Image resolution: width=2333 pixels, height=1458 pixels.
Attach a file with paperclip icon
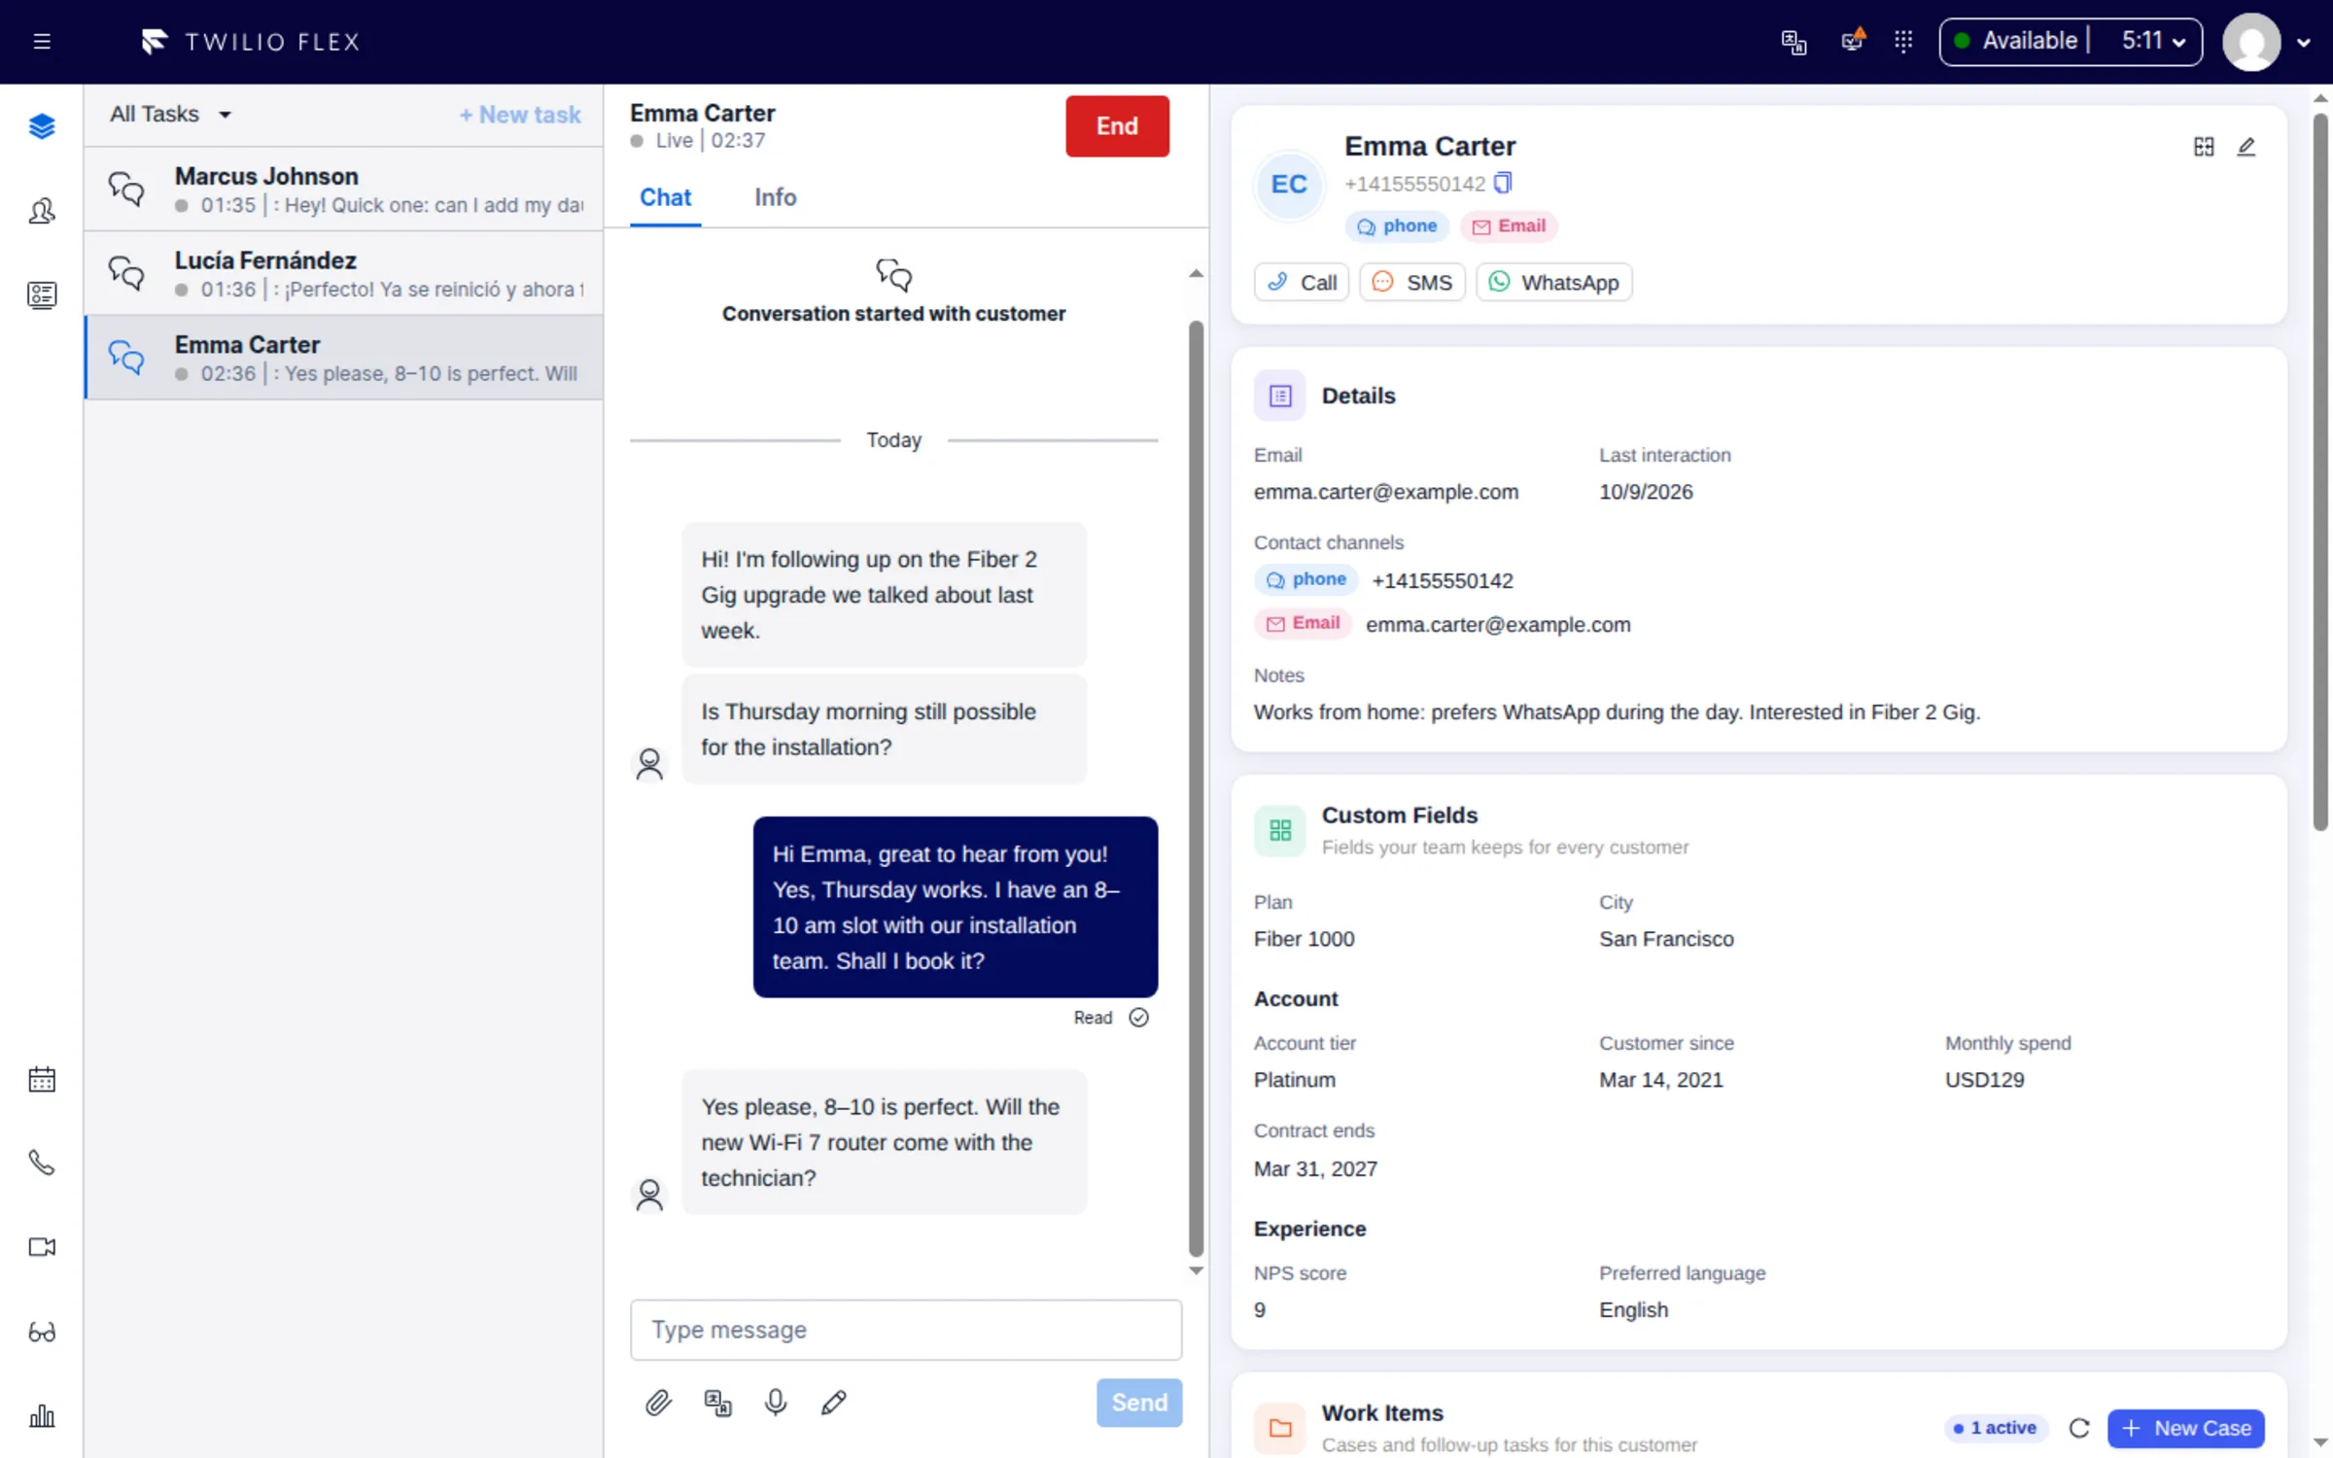[658, 1403]
